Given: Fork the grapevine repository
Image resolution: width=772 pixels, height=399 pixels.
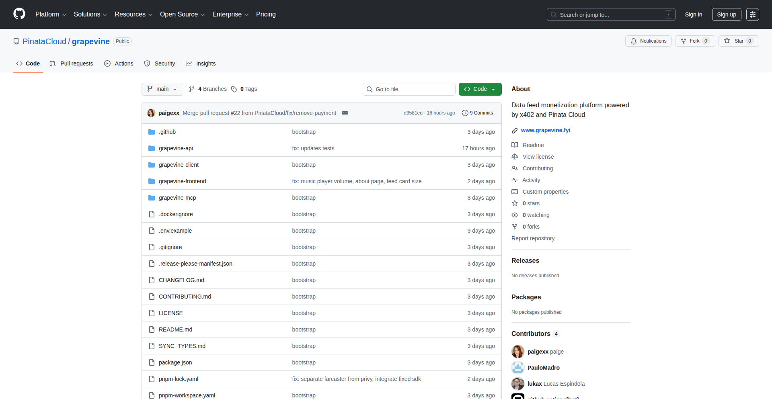Looking at the screenshot, I should pyautogui.click(x=695, y=41).
